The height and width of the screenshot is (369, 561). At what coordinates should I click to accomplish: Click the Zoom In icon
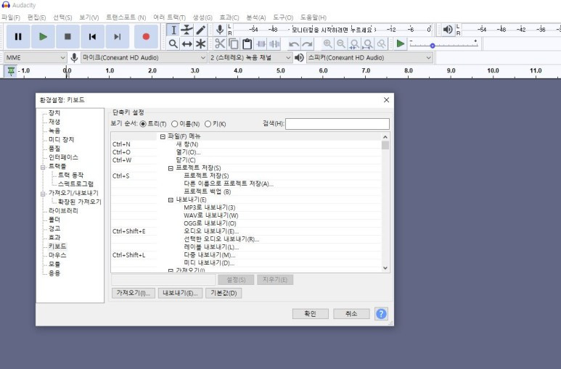click(327, 44)
